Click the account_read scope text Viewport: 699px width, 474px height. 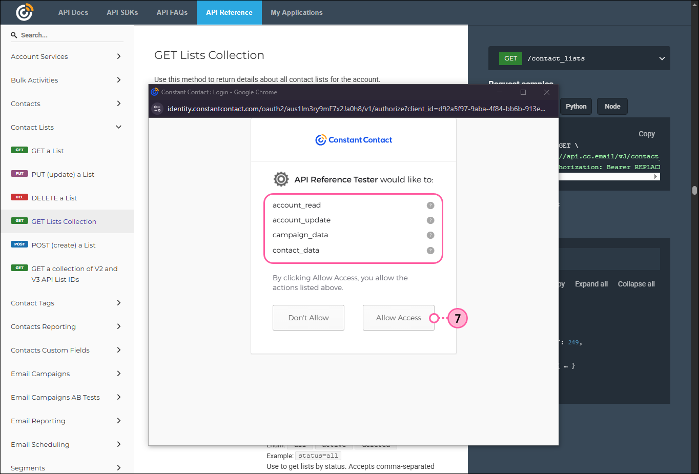[297, 205]
